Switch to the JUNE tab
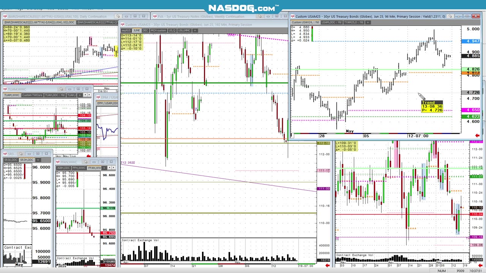 click(136, 30)
